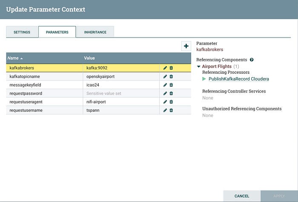The width and height of the screenshot is (298, 202).
Task: Click the tspann value cell
Action: click(x=121, y=110)
